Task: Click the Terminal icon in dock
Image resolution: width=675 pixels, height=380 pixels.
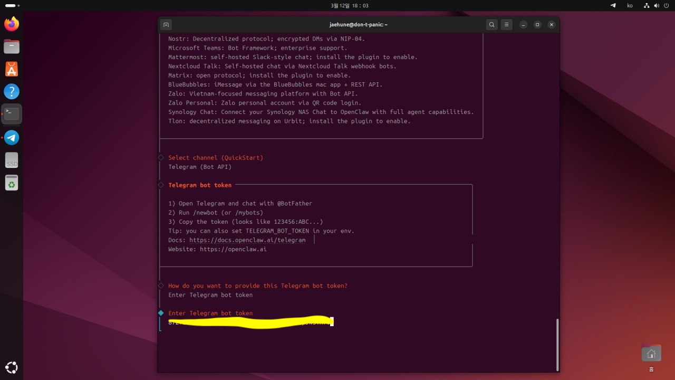Action: tap(12, 113)
